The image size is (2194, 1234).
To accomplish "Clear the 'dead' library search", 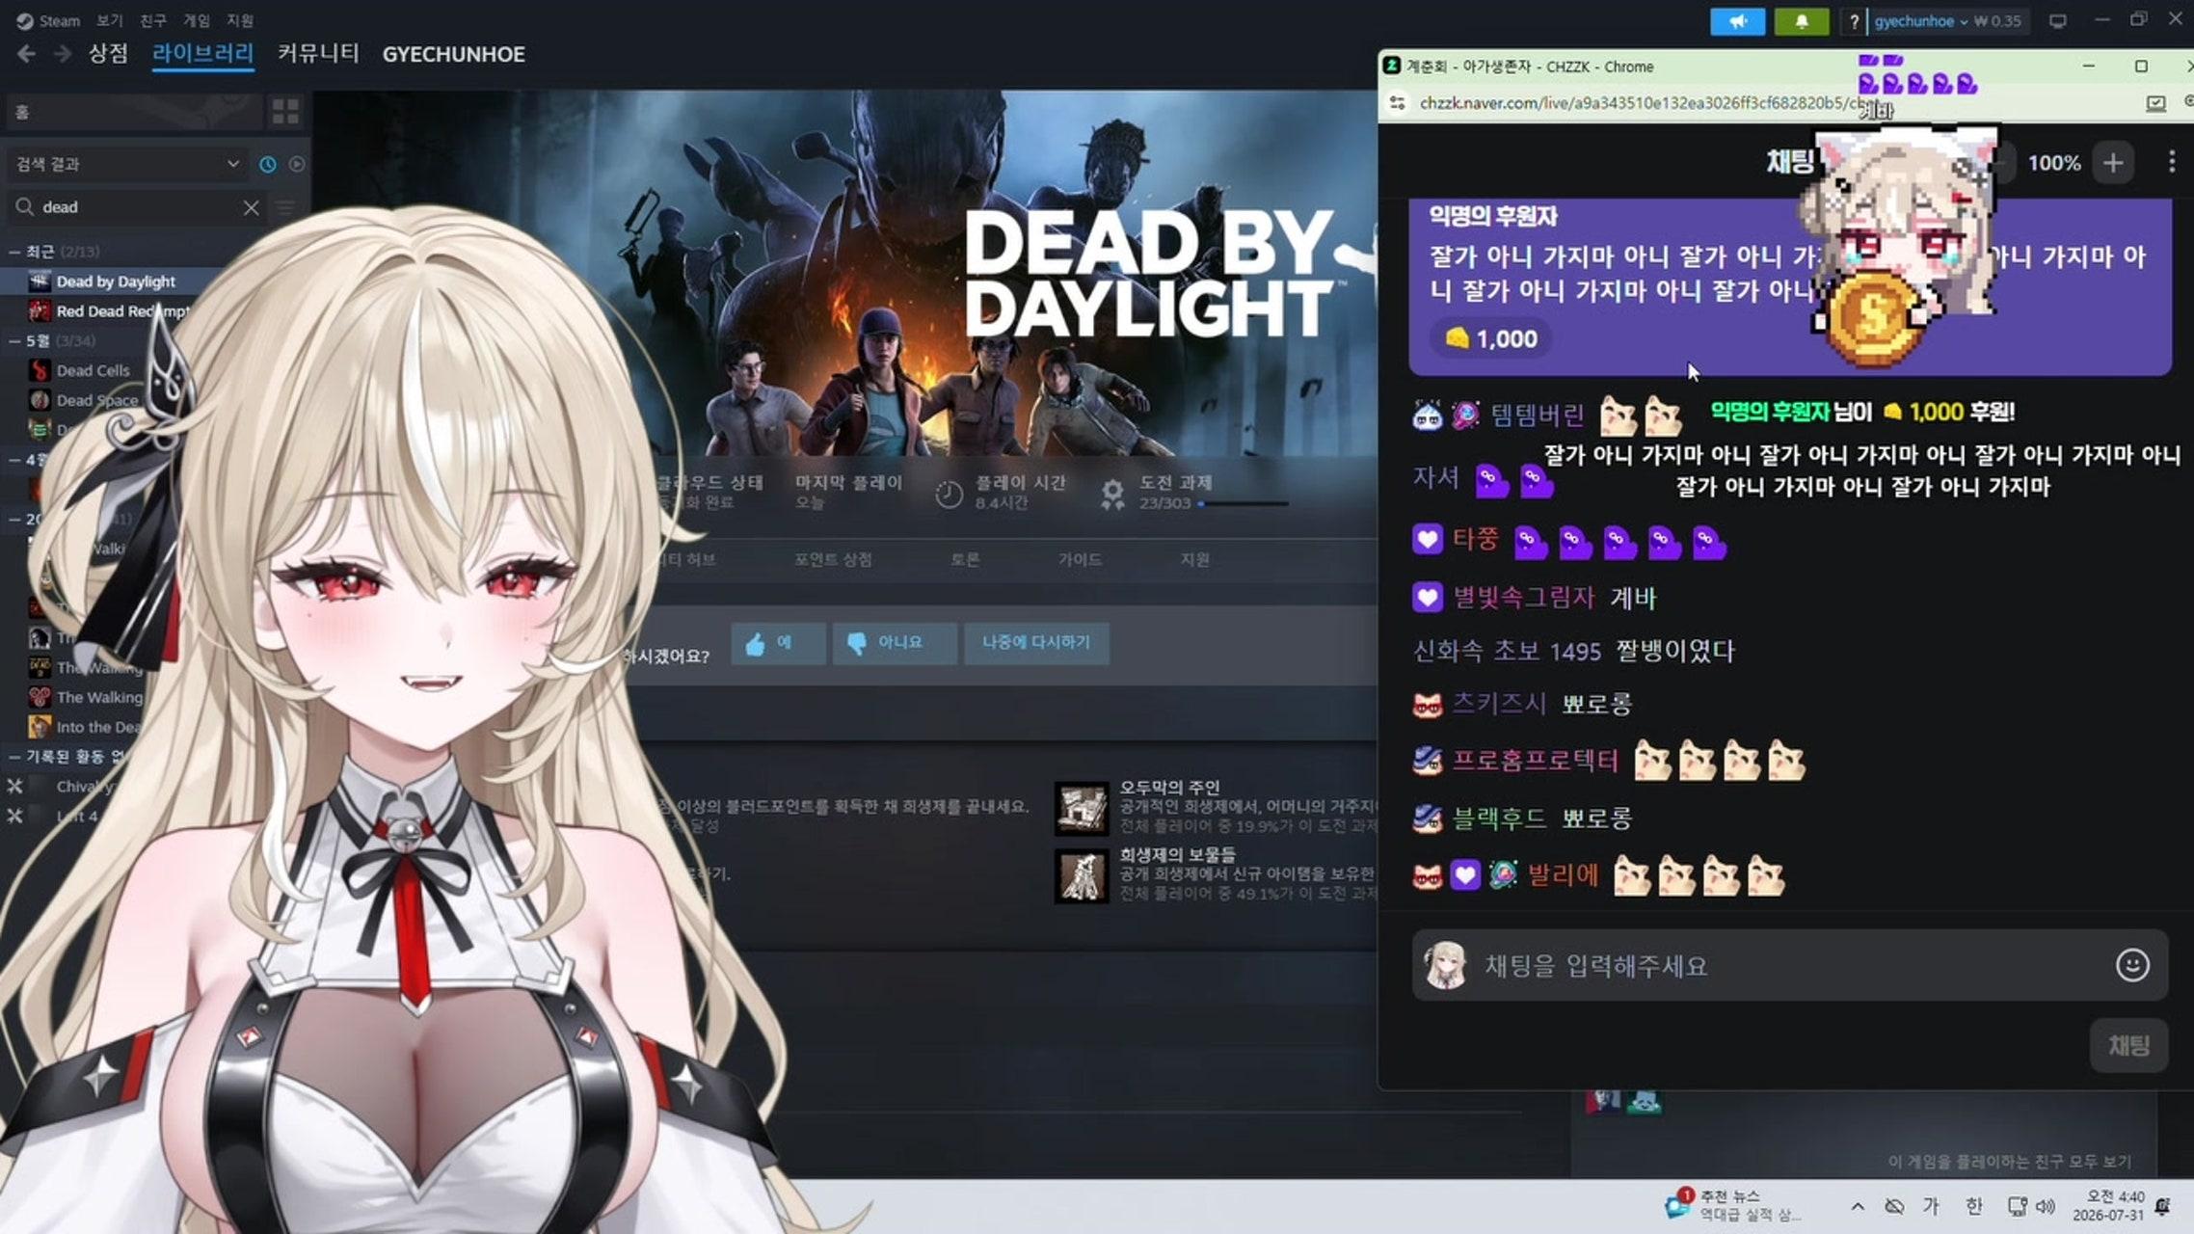I will [251, 207].
